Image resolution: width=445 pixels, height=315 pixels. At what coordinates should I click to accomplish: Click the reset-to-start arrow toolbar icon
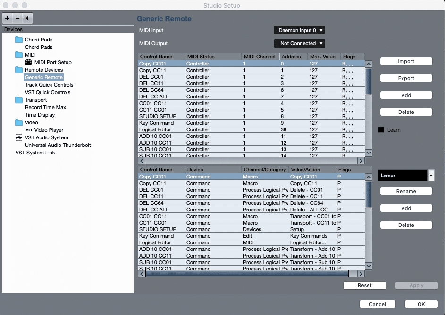(x=26, y=18)
